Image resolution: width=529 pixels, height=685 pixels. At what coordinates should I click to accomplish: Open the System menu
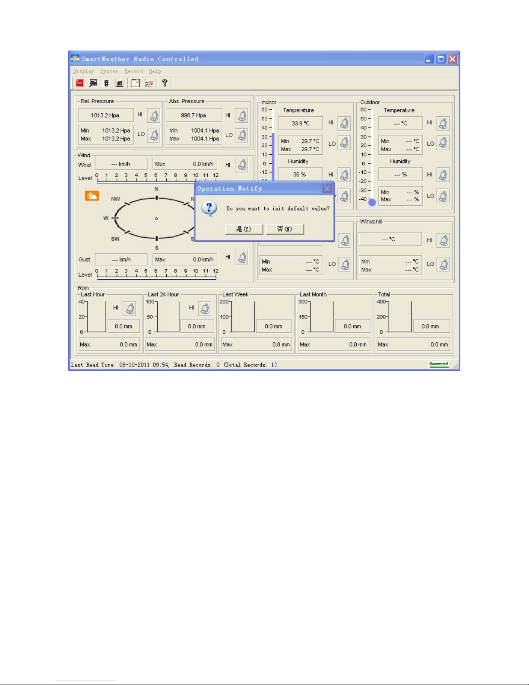[109, 71]
